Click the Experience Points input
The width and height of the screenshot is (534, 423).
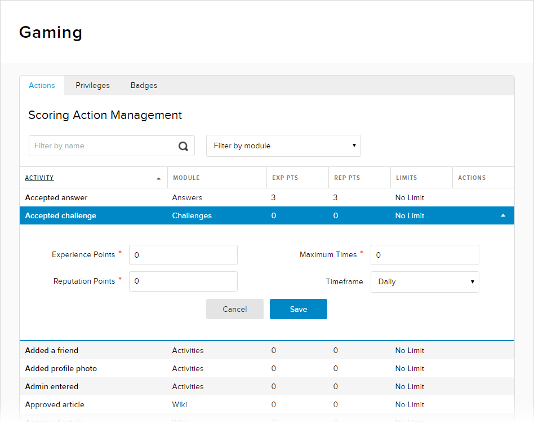pos(183,255)
